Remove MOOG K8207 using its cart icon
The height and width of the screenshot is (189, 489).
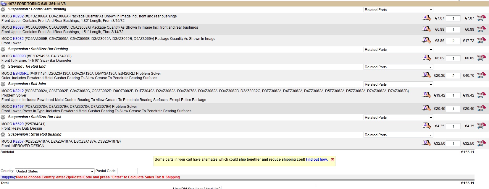click(481, 143)
